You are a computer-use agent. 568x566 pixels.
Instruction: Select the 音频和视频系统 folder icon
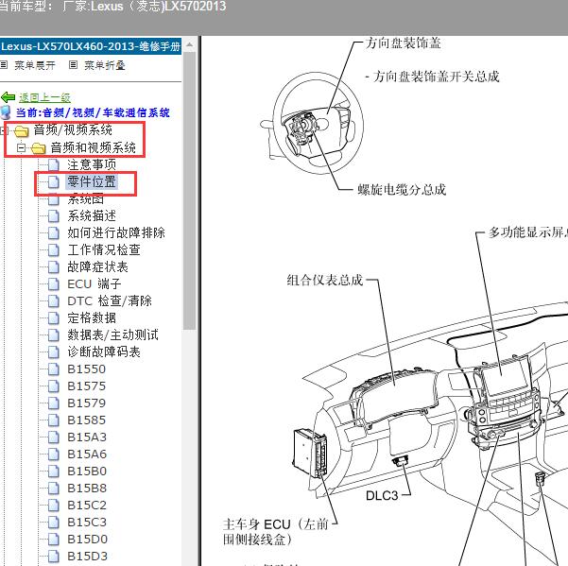point(39,148)
